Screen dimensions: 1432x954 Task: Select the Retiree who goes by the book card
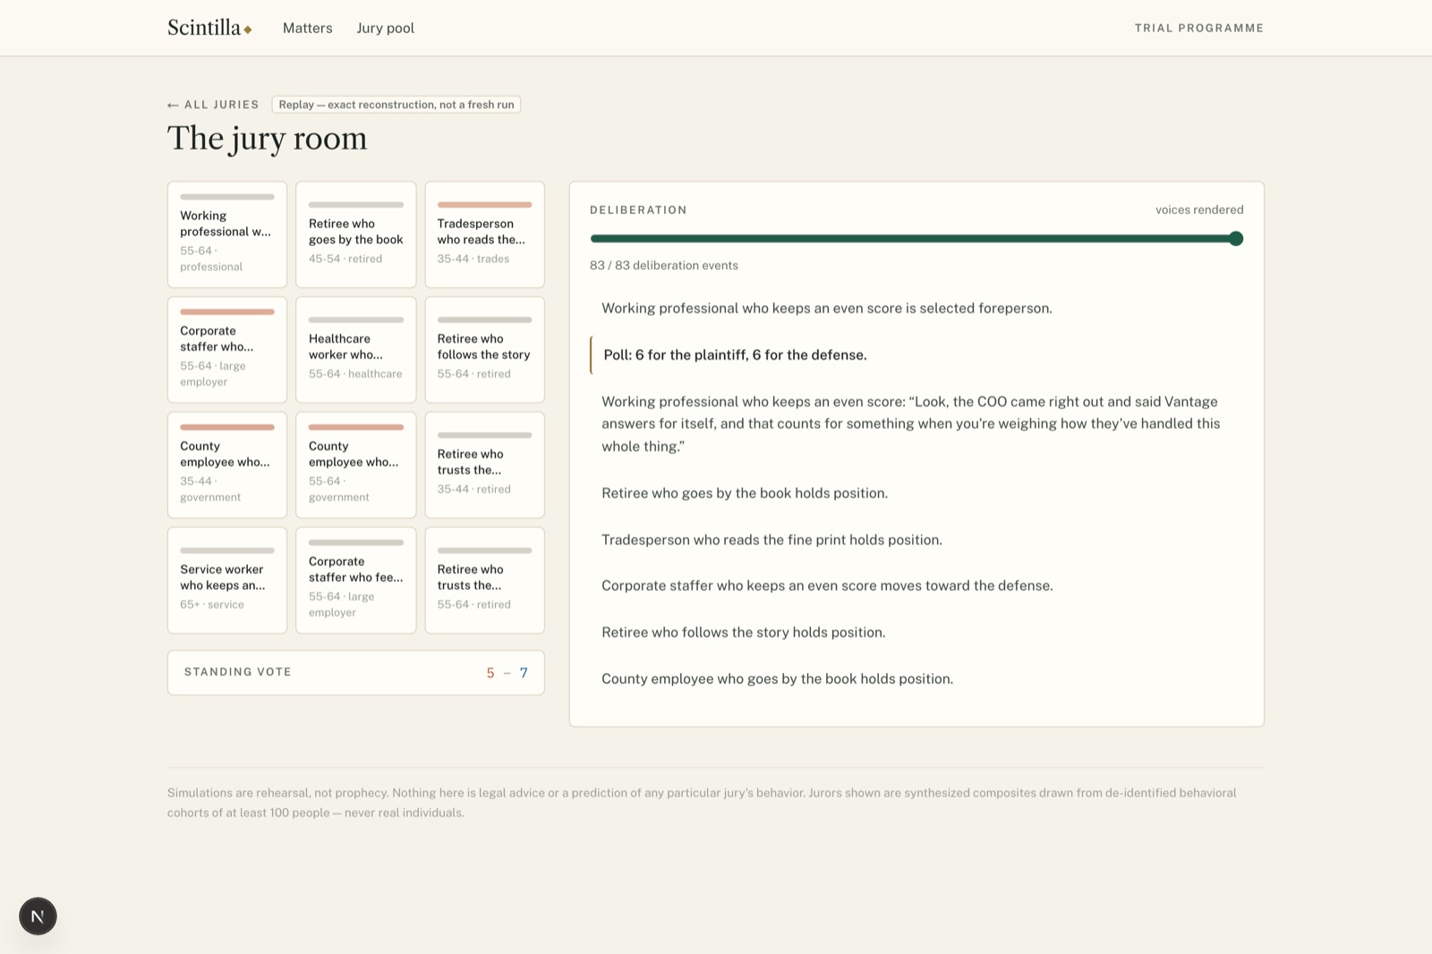(x=356, y=234)
